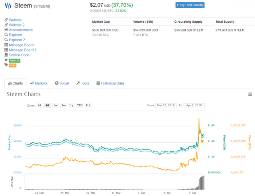Viewport: 255px width, 196px height.
Task: Set chart zoom to 1m
Action: pos(55,106)
